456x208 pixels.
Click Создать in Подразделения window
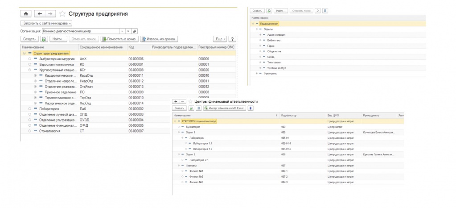257,11
